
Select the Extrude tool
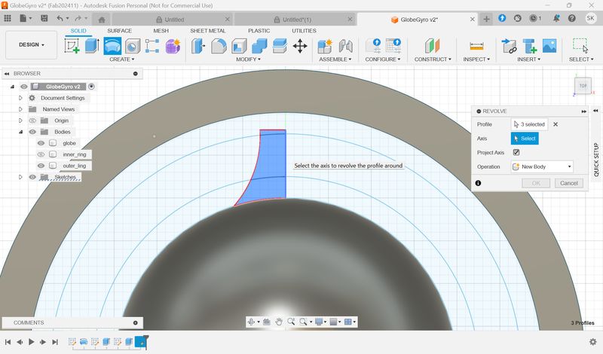[x=92, y=46]
